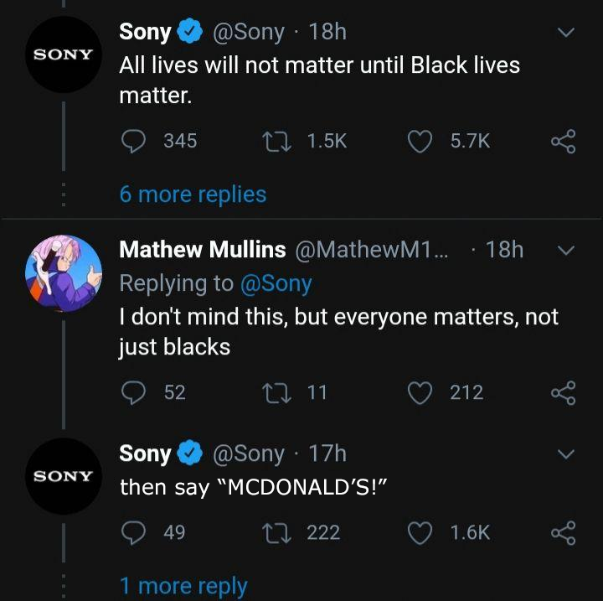Reply to Sony's McDonald's tweet with 49 comments

click(x=133, y=532)
